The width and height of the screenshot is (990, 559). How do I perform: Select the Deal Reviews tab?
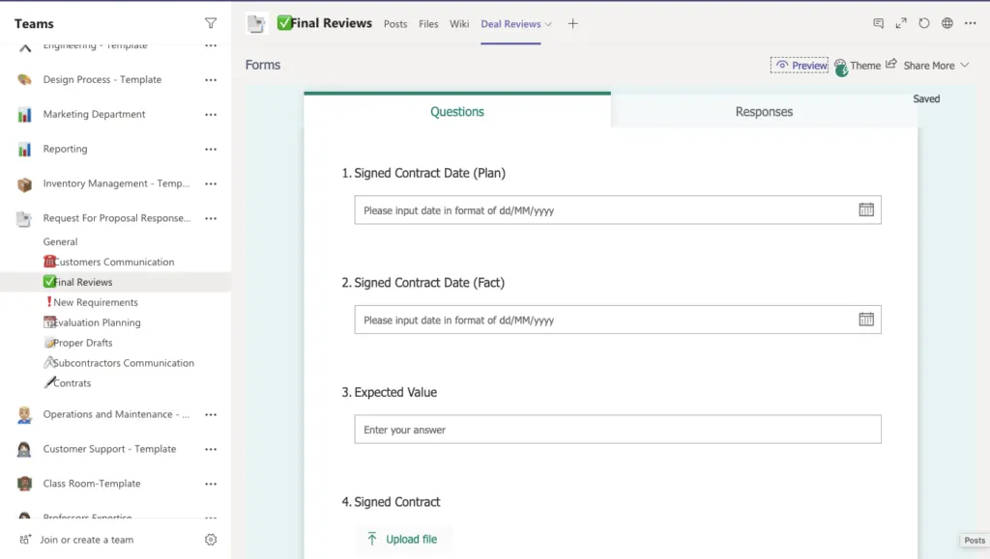pyautogui.click(x=510, y=24)
